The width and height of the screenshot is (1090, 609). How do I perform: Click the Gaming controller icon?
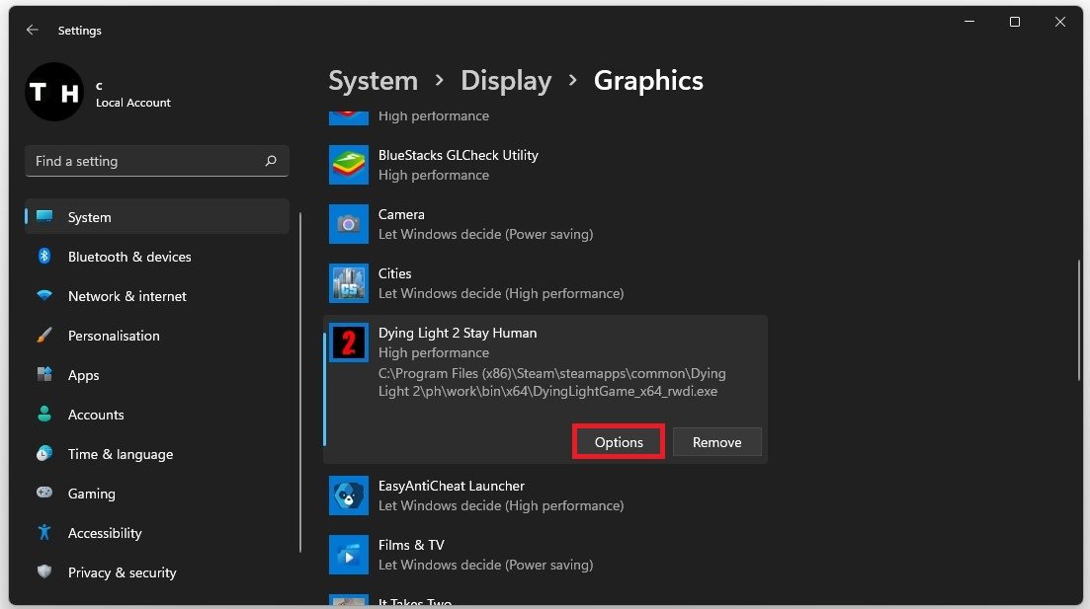pyautogui.click(x=44, y=493)
